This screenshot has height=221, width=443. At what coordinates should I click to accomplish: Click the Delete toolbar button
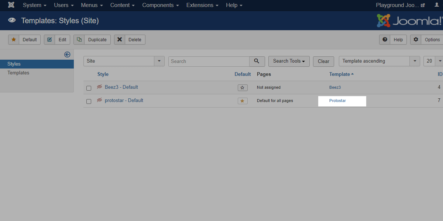coord(130,39)
